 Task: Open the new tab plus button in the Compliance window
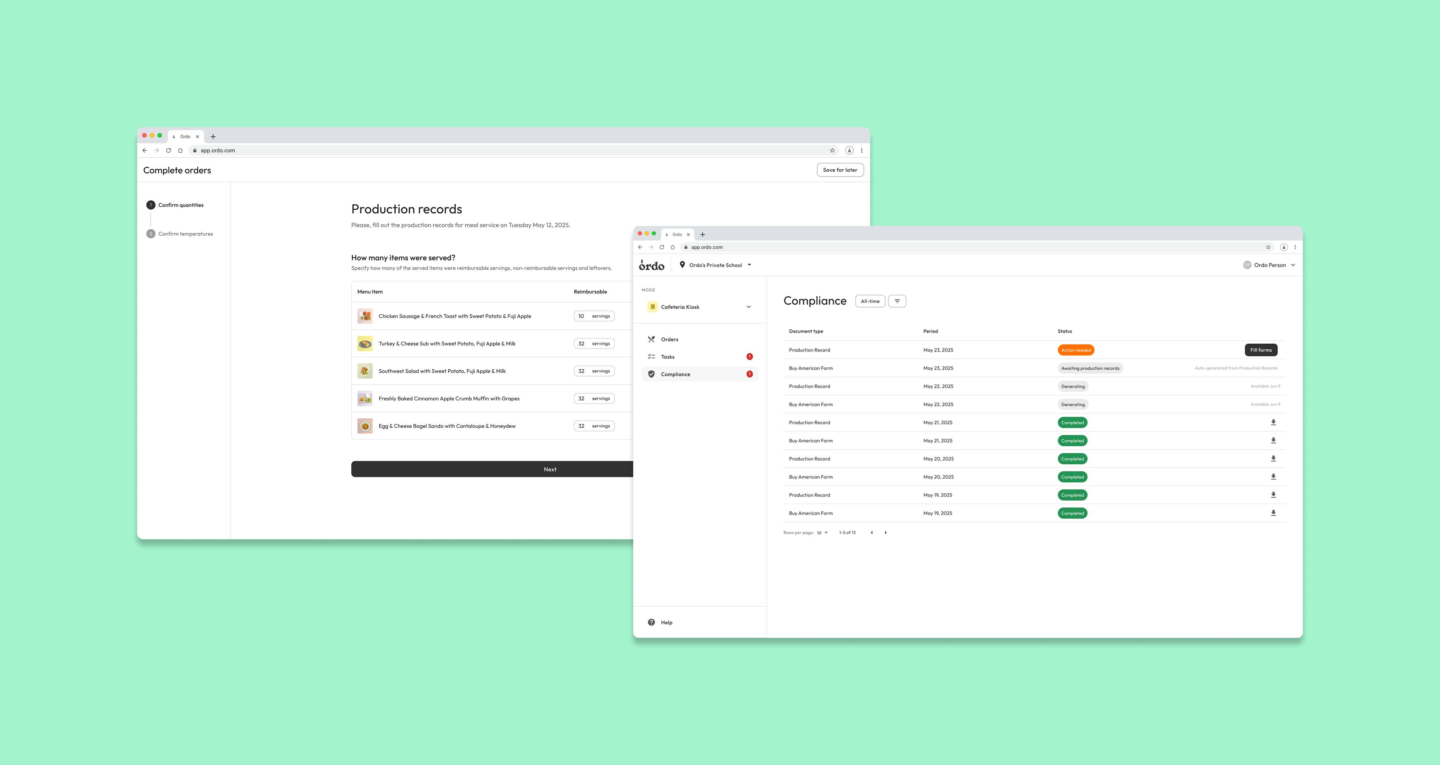point(703,235)
